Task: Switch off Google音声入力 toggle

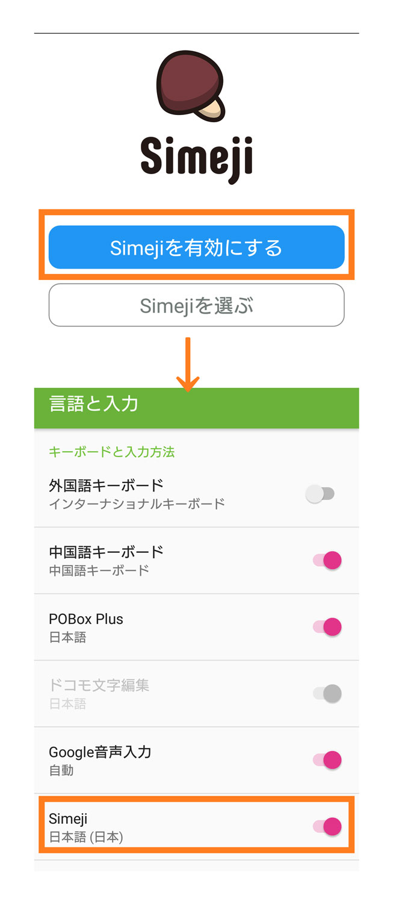Action: coord(327,760)
